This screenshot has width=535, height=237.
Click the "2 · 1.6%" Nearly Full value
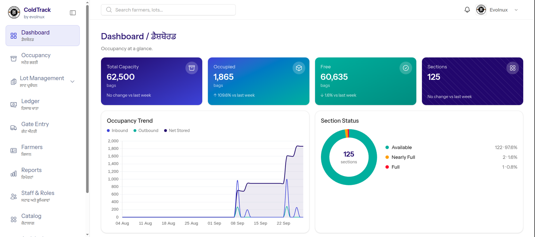pyautogui.click(x=510, y=157)
